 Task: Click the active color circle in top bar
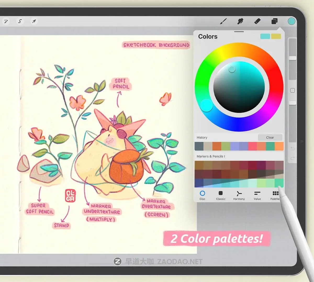(291, 21)
